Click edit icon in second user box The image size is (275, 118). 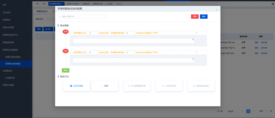coord(193,59)
